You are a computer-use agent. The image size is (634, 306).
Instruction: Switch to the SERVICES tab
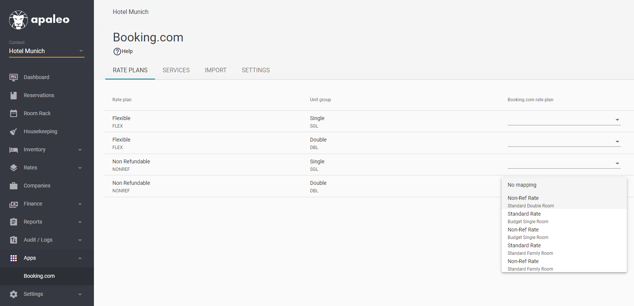coord(176,70)
